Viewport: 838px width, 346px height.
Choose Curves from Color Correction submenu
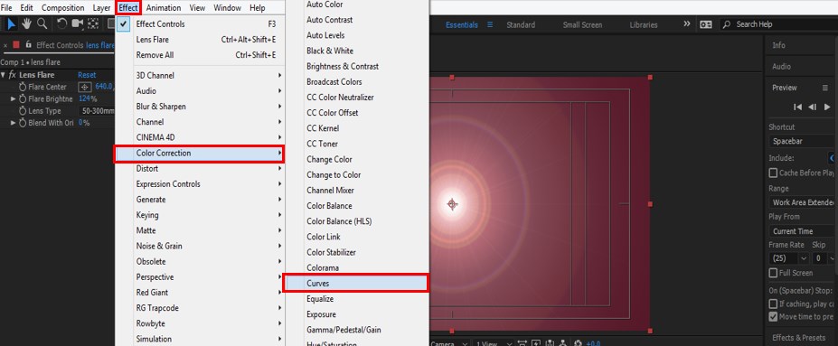pos(355,283)
